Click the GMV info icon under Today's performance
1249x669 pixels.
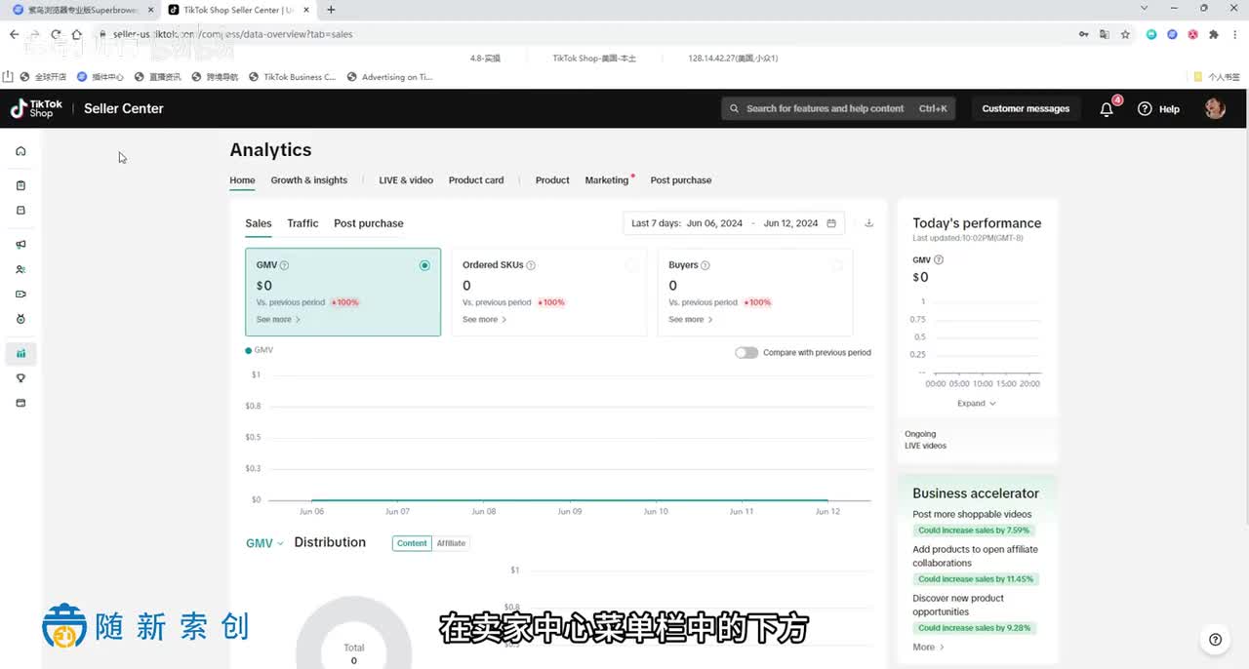click(939, 260)
